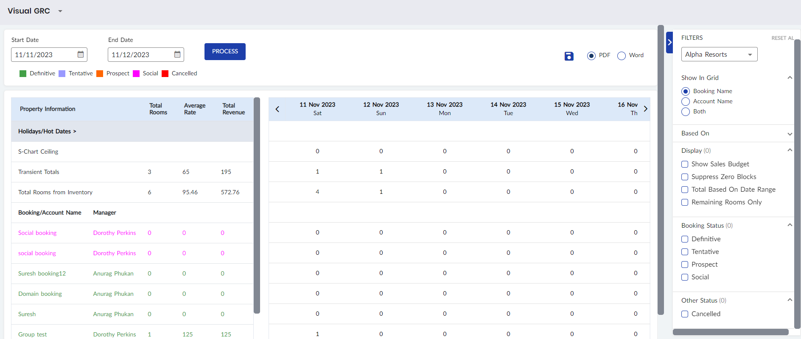Select the Both radio option
Screen dimensions: 801x339
(686, 112)
